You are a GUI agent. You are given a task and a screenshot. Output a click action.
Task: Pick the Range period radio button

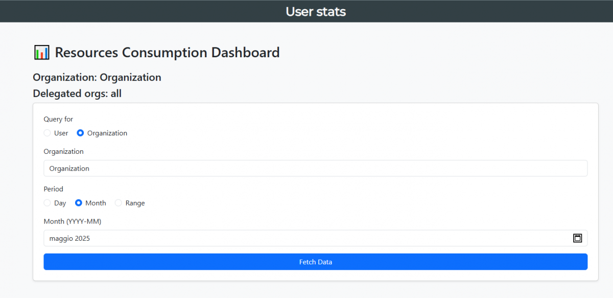click(x=119, y=203)
